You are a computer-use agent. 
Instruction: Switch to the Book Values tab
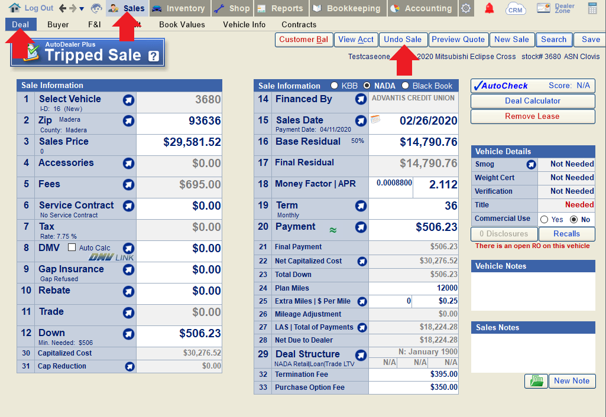182,25
